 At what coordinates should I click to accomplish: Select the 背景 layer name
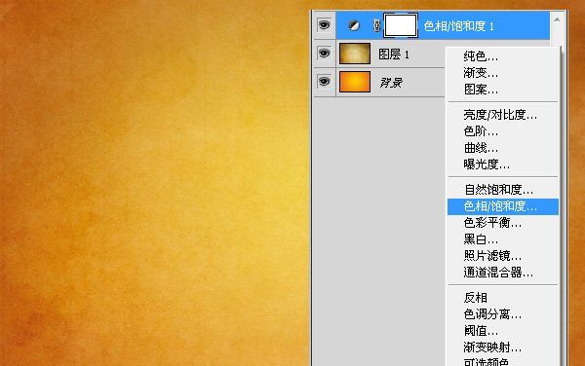(391, 83)
